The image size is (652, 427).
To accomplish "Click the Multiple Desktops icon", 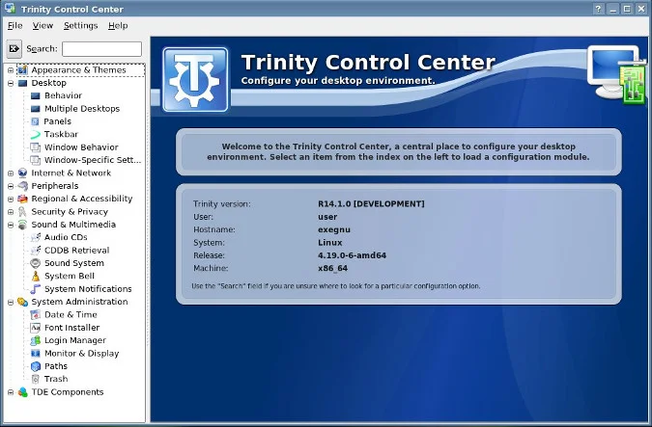I will (36, 109).
